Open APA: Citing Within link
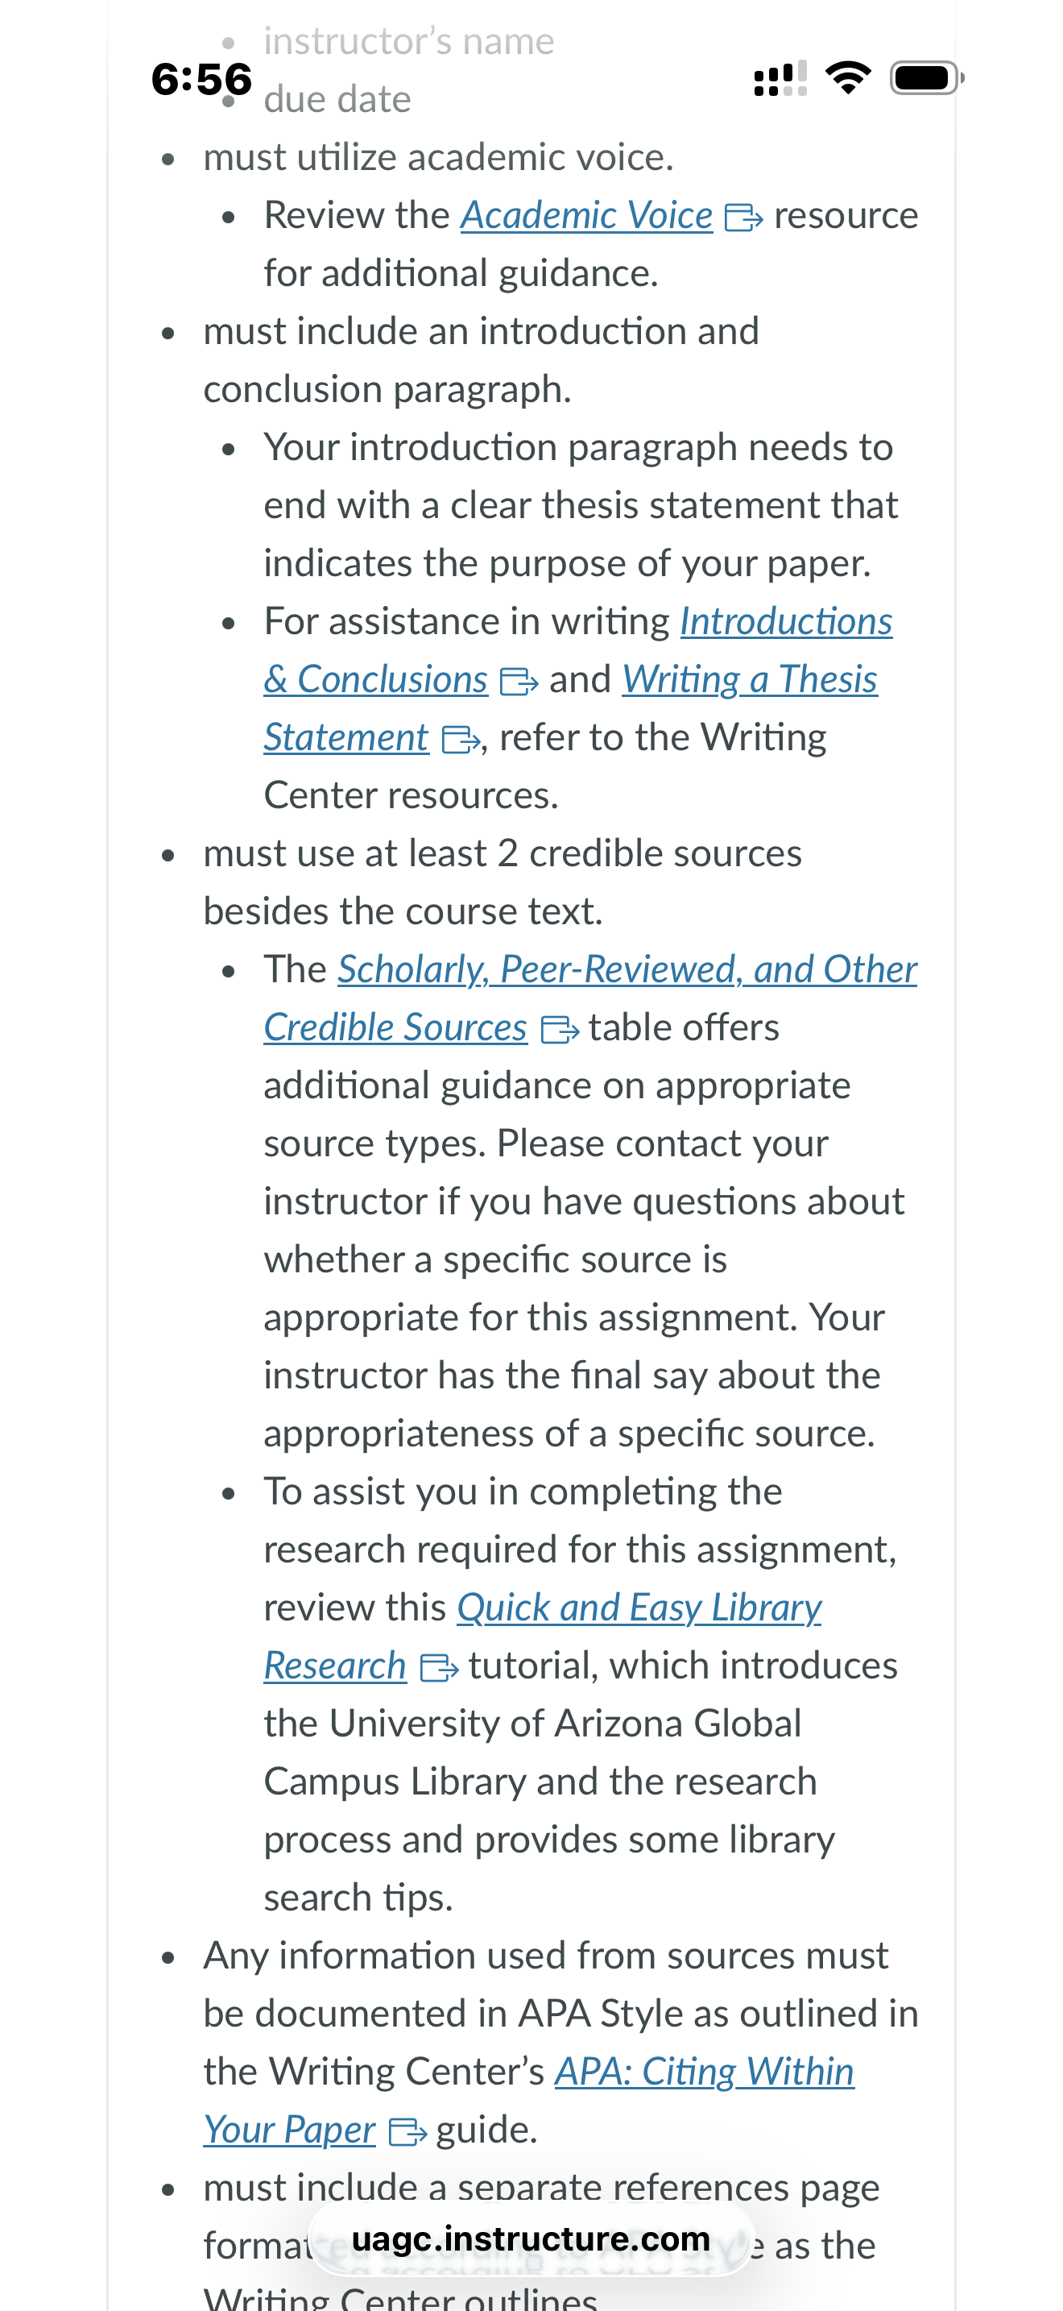Screen dimensions: 1063x2311 [705, 2072]
